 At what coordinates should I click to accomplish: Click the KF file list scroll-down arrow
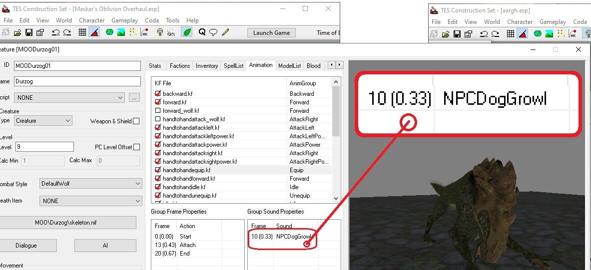pyautogui.click(x=336, y=199)
